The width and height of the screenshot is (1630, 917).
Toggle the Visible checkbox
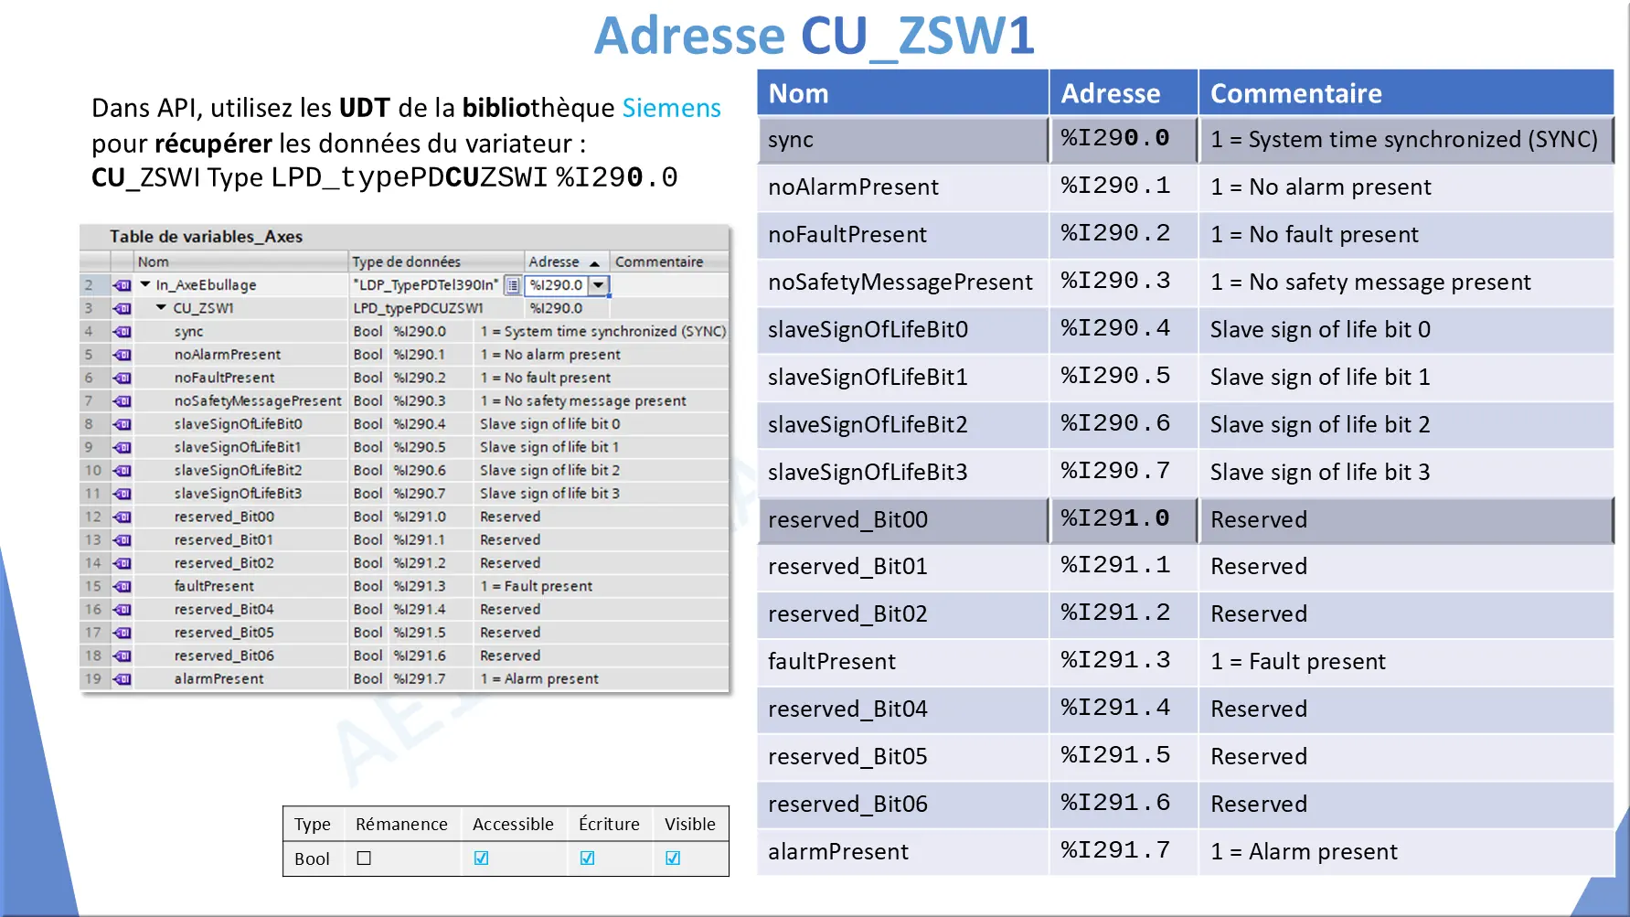[x=673, y=858]
